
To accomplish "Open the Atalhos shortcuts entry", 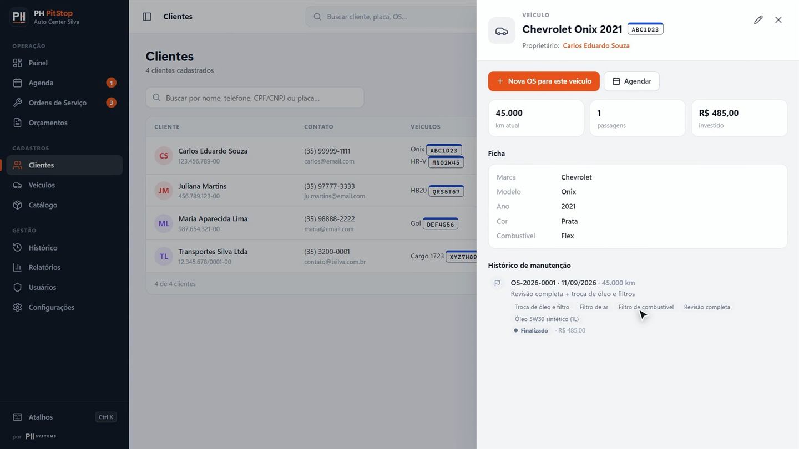I will tap(64, 417).
